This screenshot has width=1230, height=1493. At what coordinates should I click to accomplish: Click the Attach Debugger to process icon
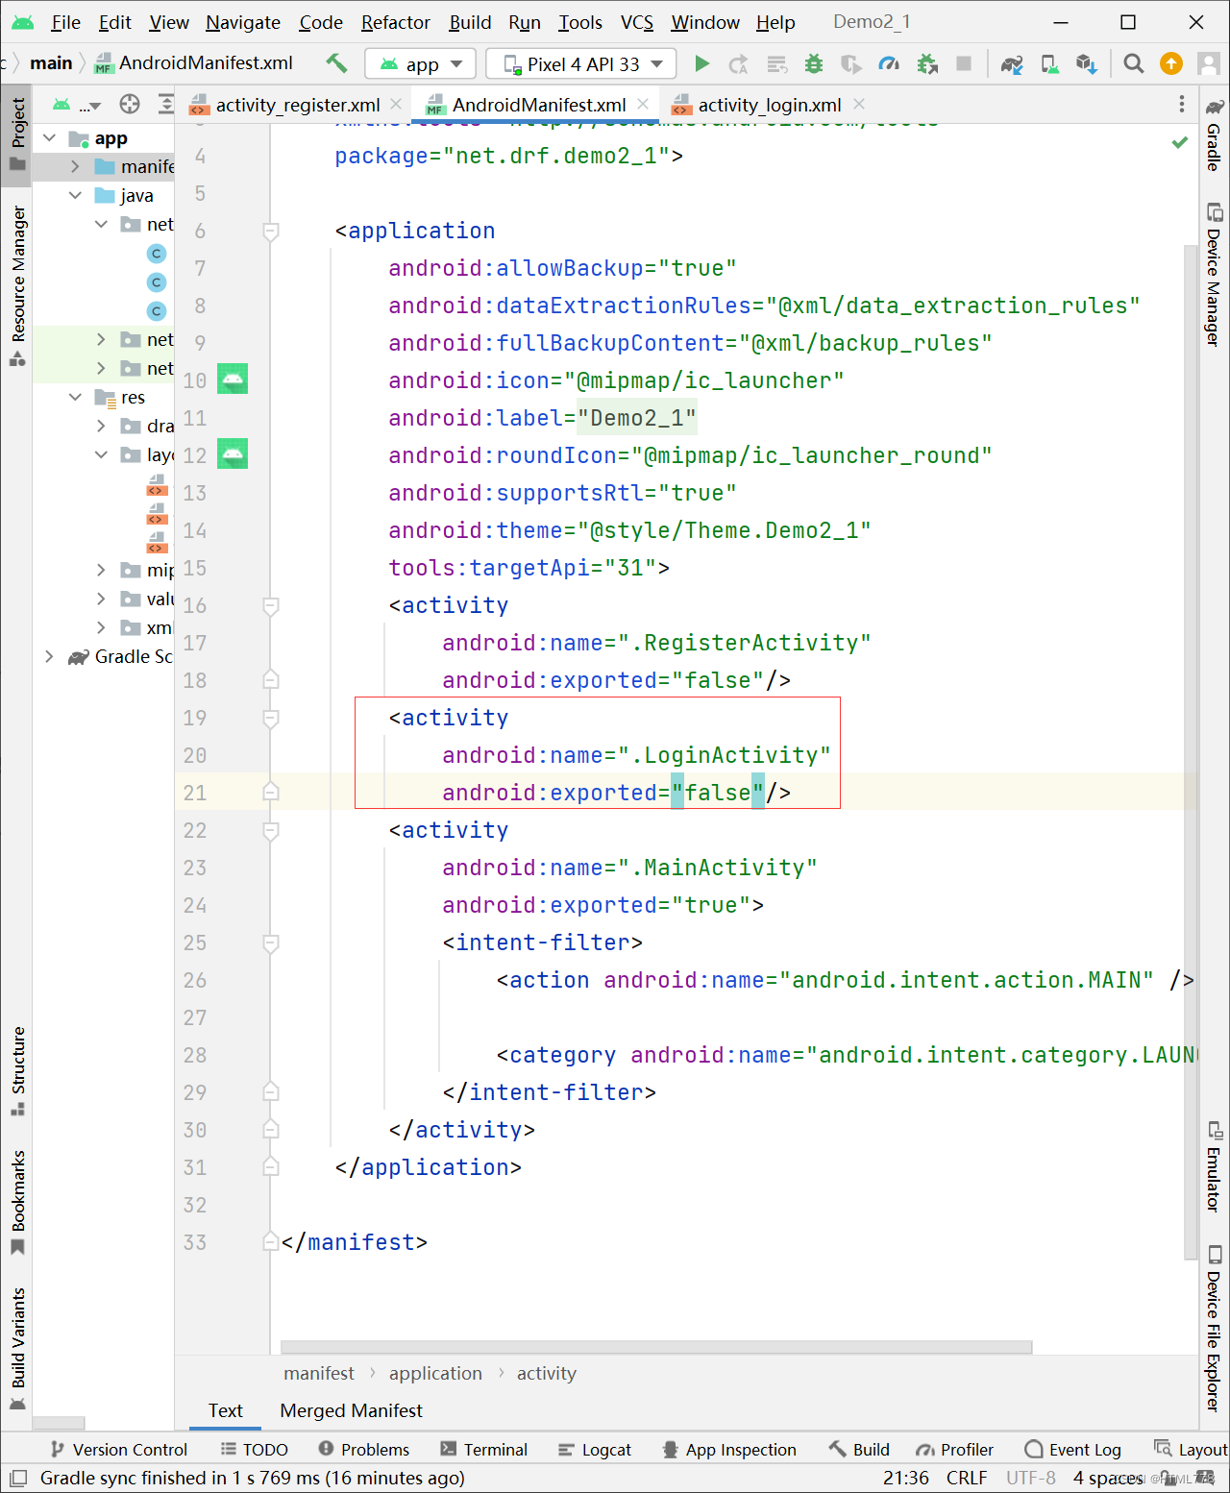pyautogui.click(x=927, y=63)
